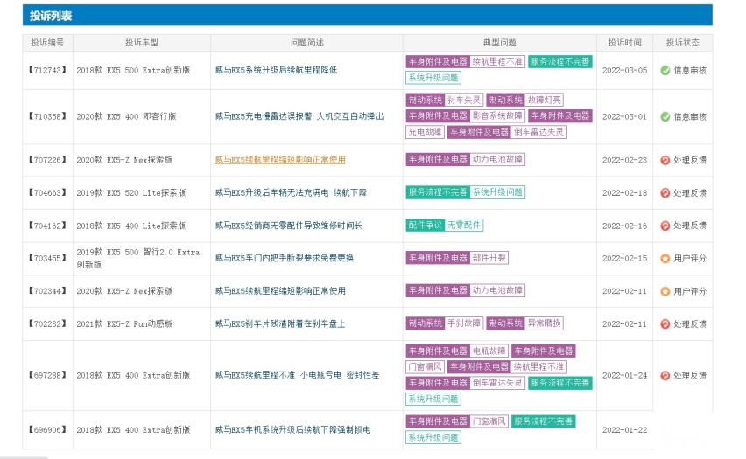
Task: Click 倒车雷达失灵 tag in row 710358
Action: click(x=538, y=132)
